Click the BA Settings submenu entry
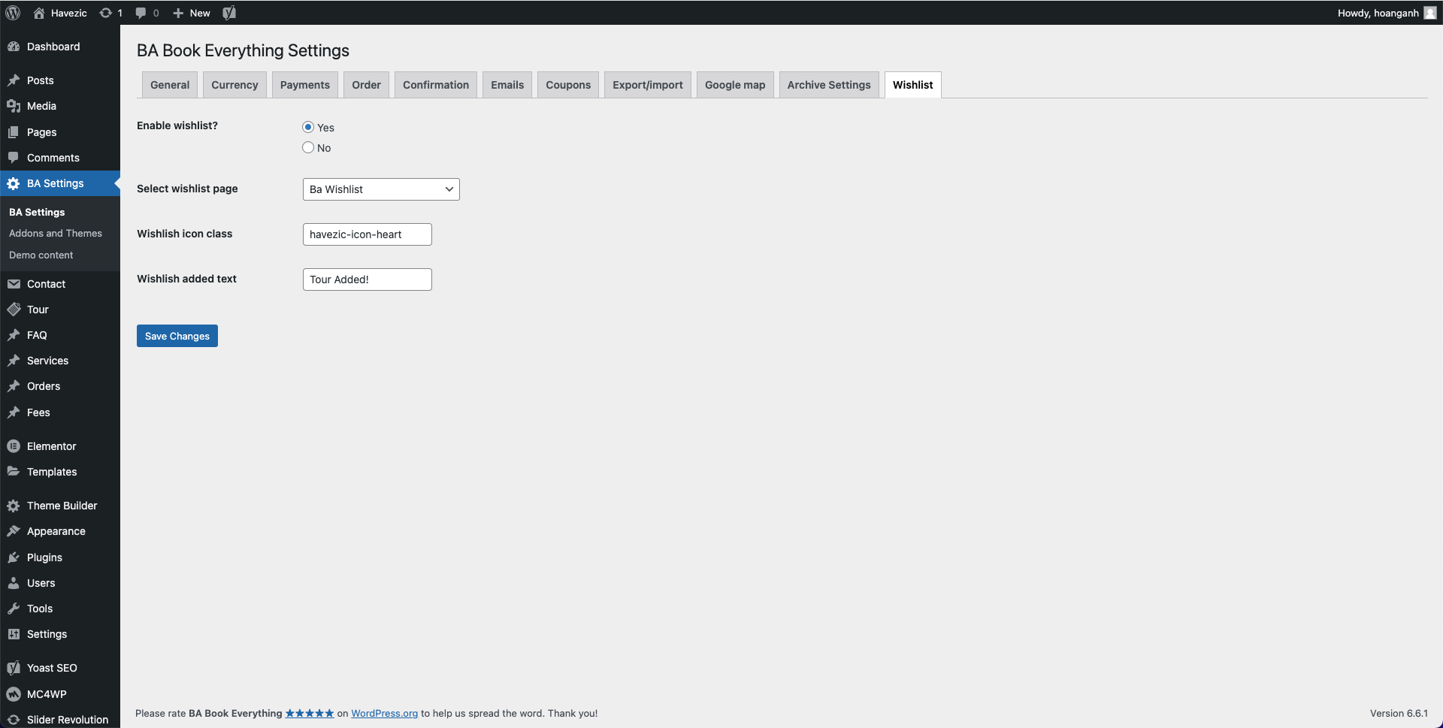 point(37,213)
